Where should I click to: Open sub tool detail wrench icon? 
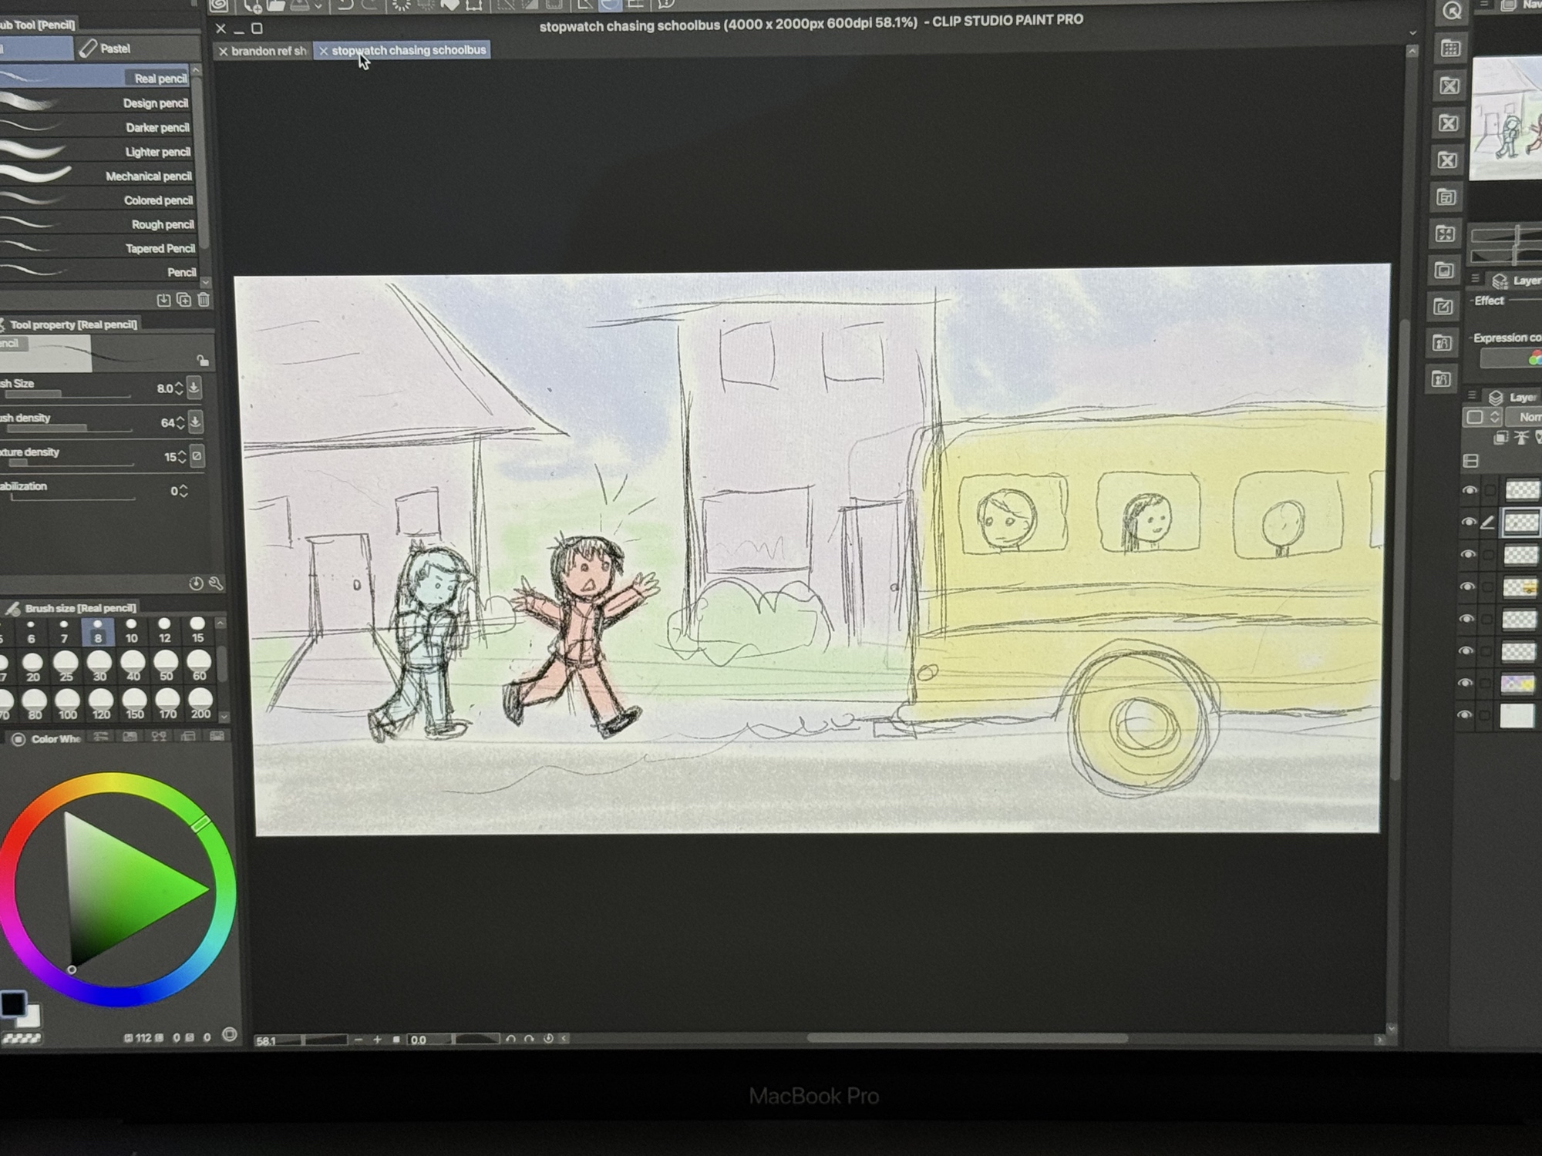click(x=216, y=583)
